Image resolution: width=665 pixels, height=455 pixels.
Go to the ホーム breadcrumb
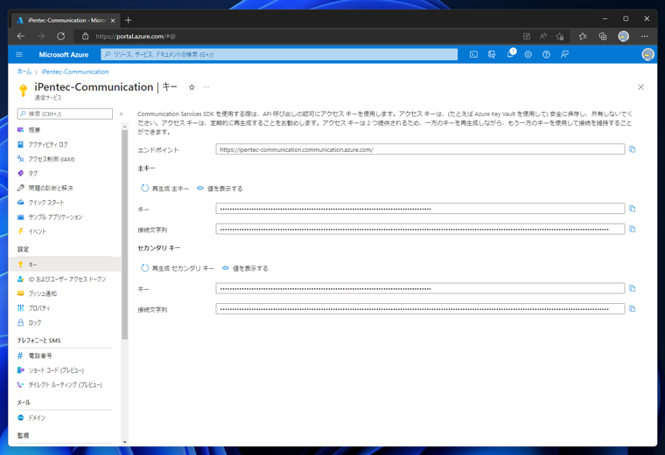click(24, 72)
